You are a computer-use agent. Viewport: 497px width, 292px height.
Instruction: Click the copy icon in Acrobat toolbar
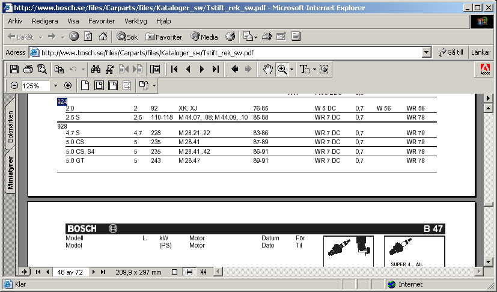pos(59,69)
